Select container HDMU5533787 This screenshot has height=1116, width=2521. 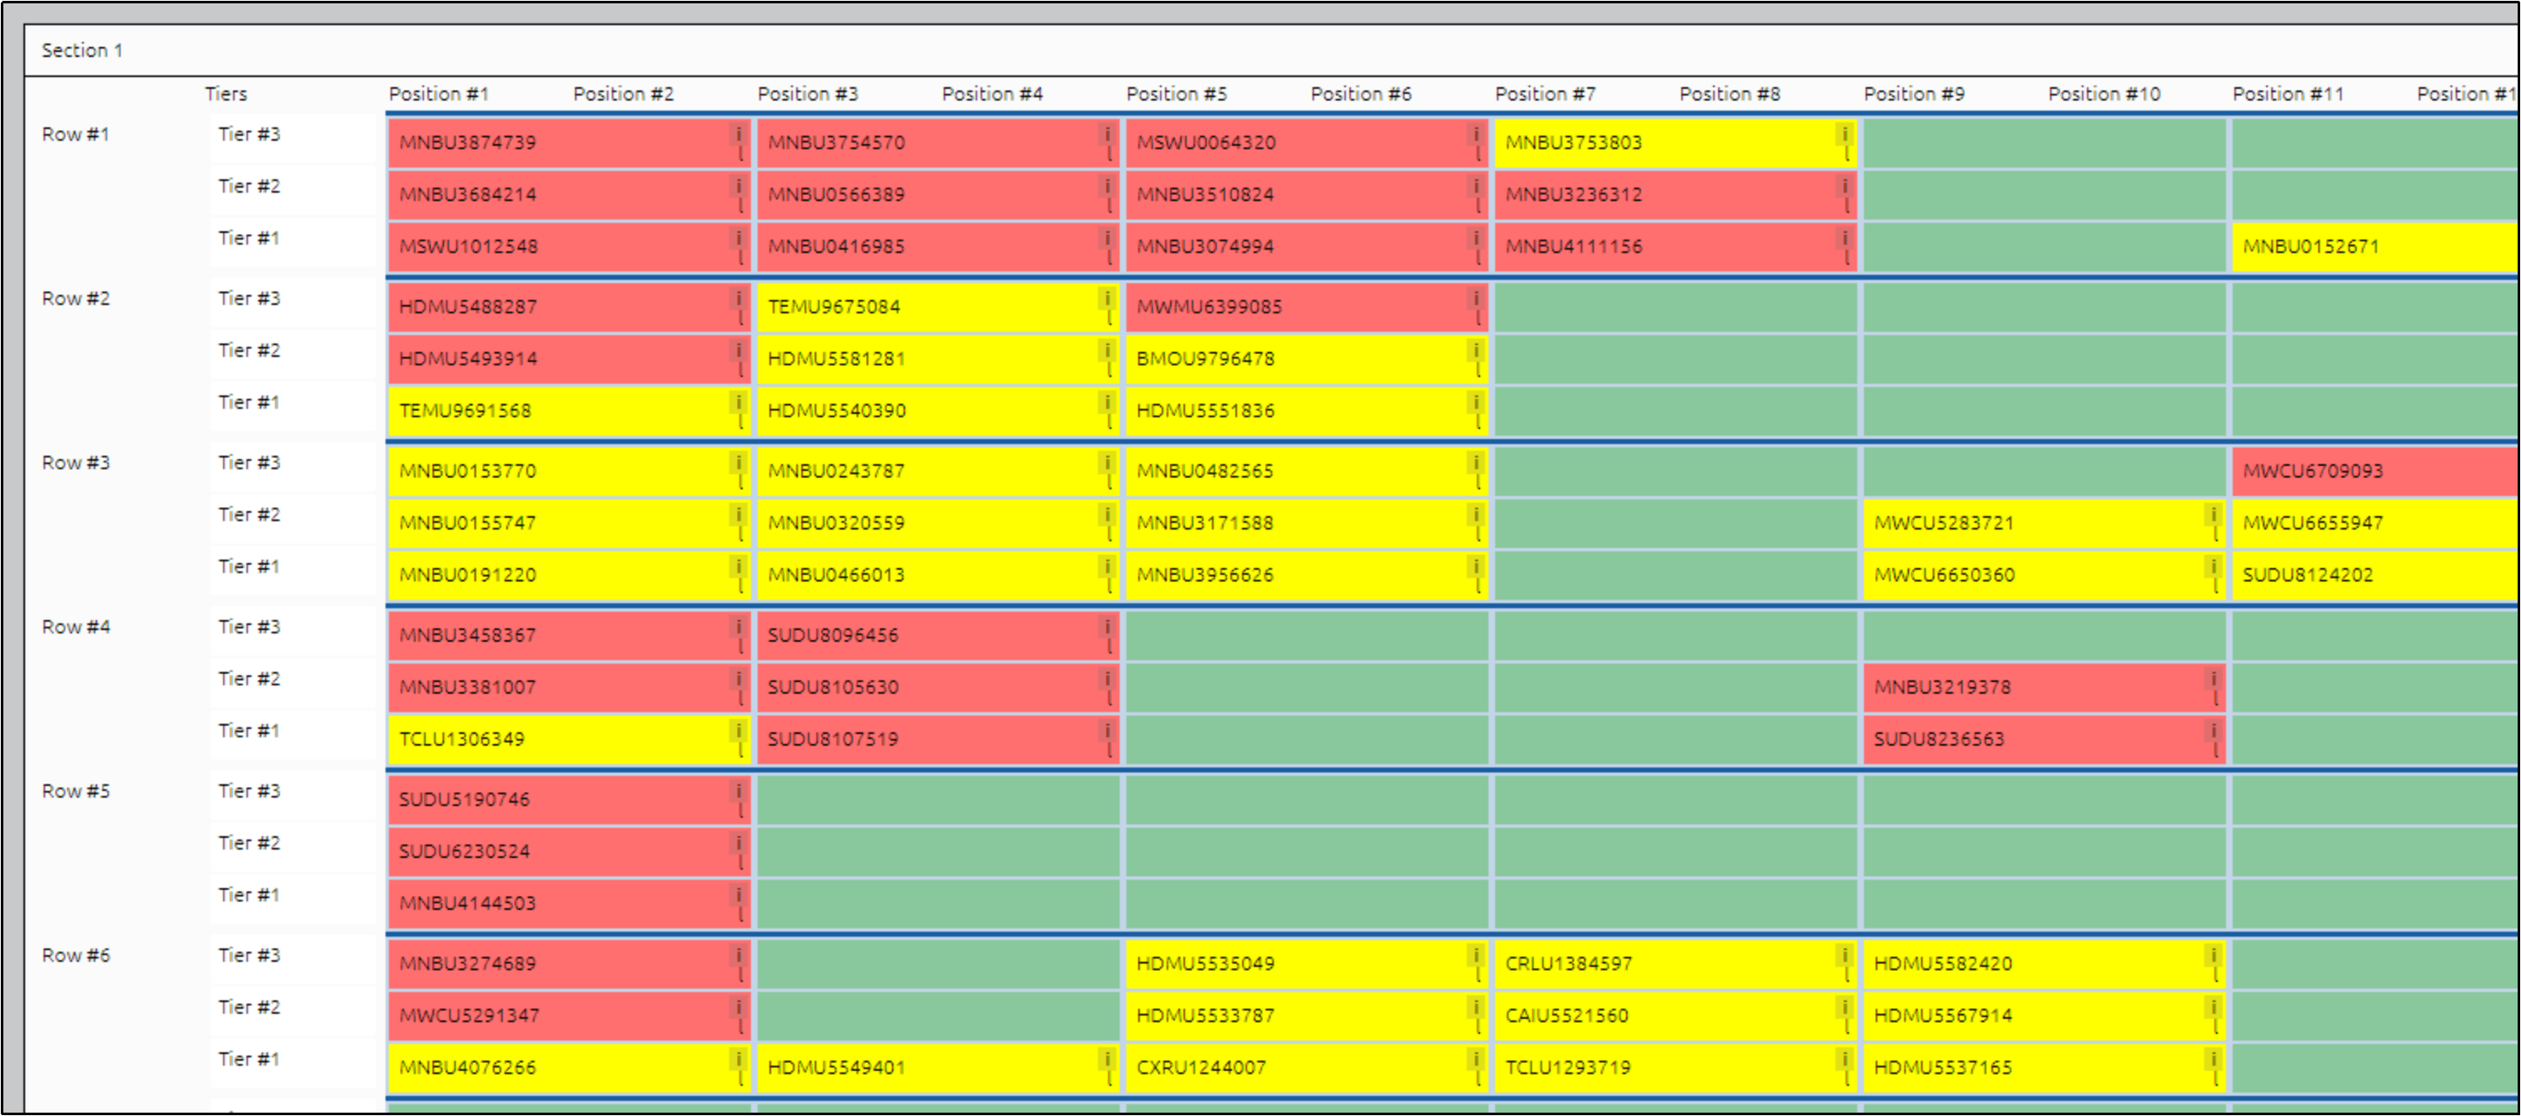(x=1307, y=1016)
